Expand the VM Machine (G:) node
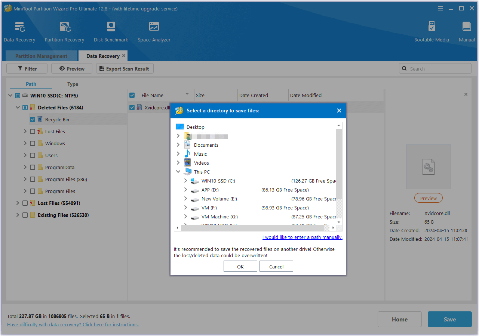This screenshot has height=336, width=479. (x=185, y=217)
